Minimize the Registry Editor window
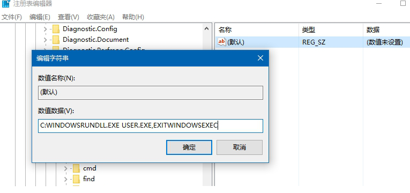This screenshot has height=193, width=410. [379, 3]
